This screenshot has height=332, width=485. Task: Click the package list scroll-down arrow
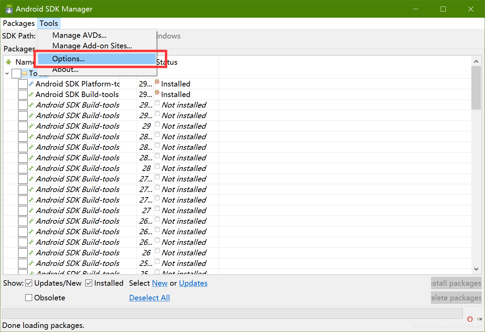(476, 269)
